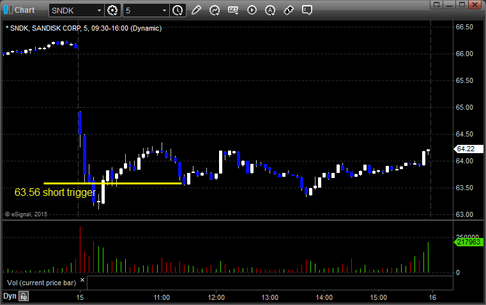Minimize the chart window
Viewport: 486px width, 305px height.
point(450,4)
